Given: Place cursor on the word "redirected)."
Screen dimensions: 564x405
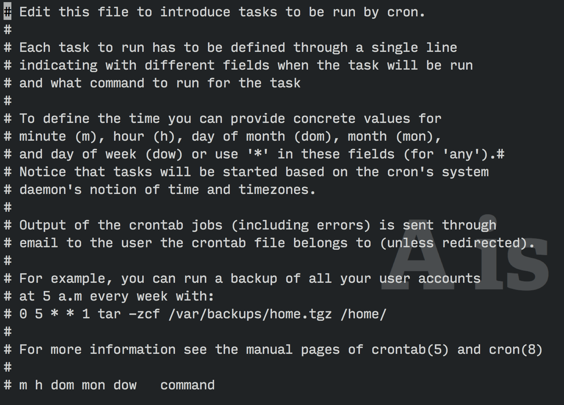Looking at the screenshot, I should coord(488,243).
